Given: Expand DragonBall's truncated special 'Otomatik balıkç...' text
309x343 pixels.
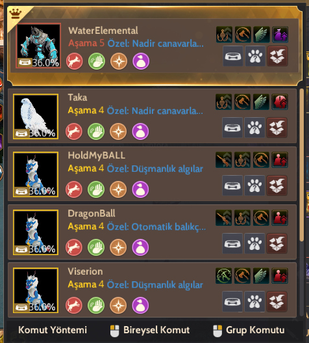Looking at the screenshot, I should tap(156, 226).
